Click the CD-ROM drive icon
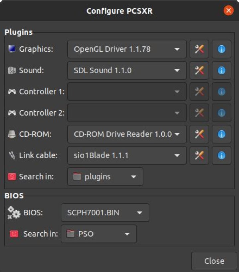This screenshot has width=239, height=272. [x=12, y=134]
